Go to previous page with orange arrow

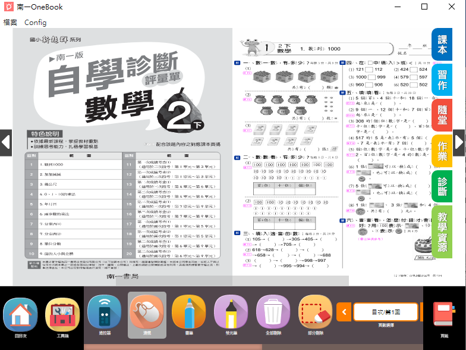pyautogui.click(x=344, y=312)
